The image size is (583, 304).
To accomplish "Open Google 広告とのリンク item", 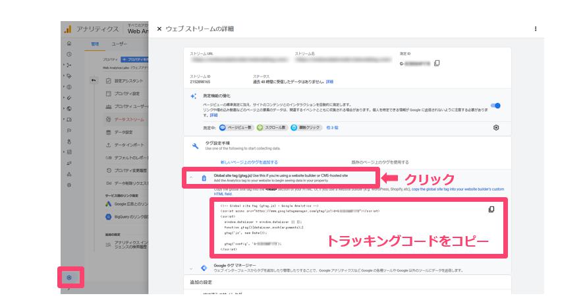I will pos(126,204).
